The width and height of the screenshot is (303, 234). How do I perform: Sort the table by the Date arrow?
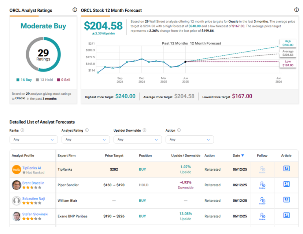243,156
